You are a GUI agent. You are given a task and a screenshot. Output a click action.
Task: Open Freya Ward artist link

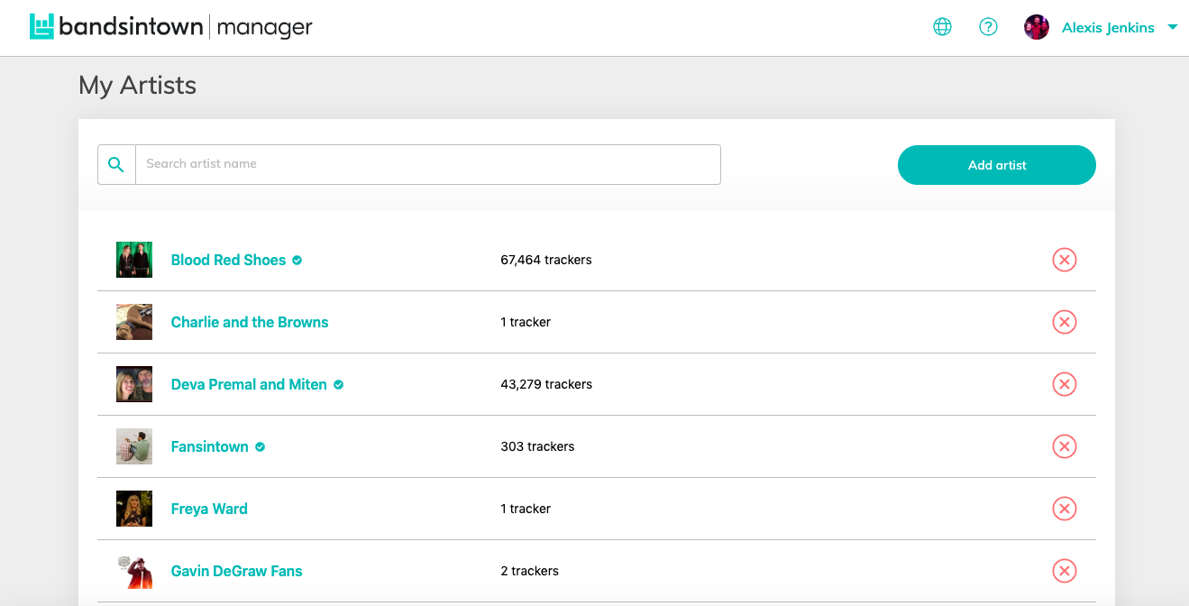coord(209,509)
